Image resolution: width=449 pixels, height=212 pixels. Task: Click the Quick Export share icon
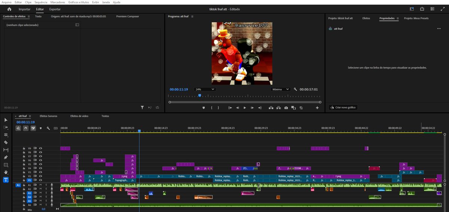(422, 9)
